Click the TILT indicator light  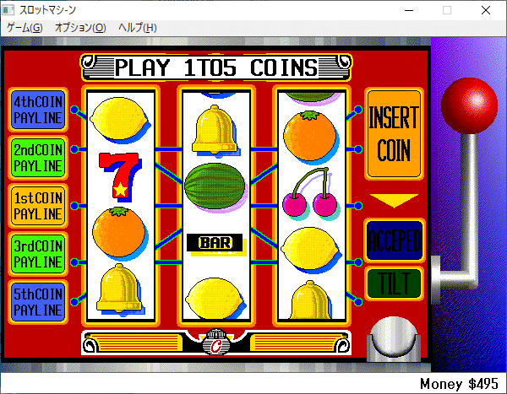[395, 283]
